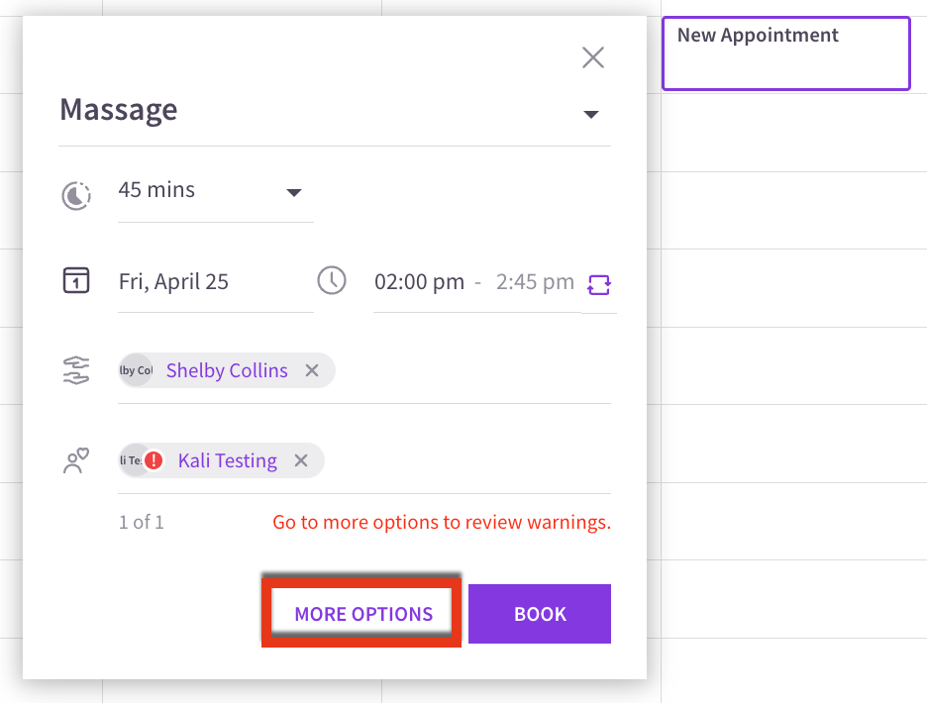Toggle the recurring appointment icon

tap(599, 284)
